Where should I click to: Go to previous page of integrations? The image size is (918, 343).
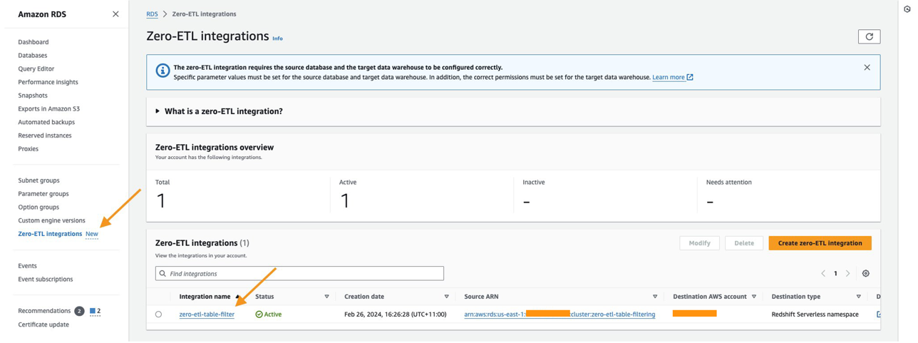coord(823,274)
